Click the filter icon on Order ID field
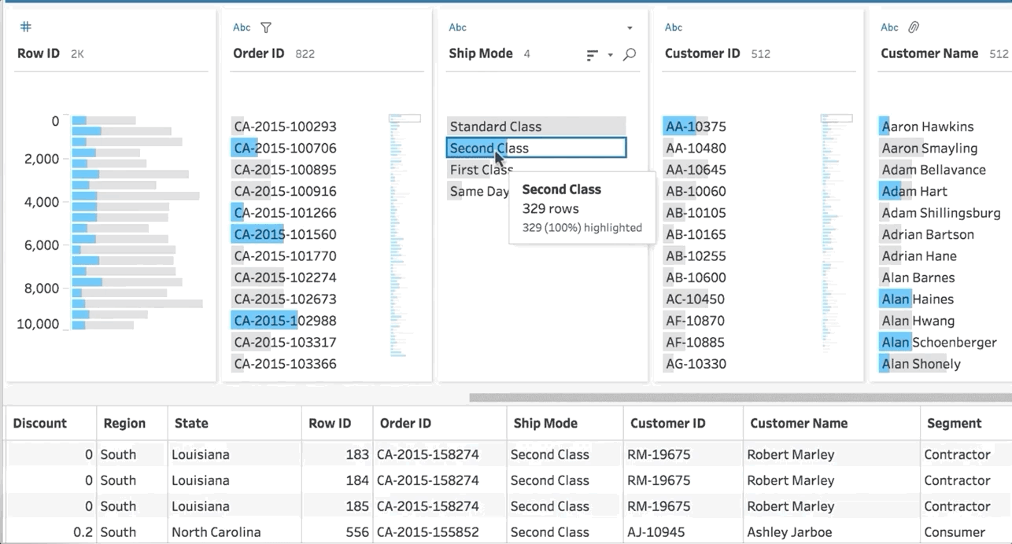The image size is (1012, 544). coord(266,28)
